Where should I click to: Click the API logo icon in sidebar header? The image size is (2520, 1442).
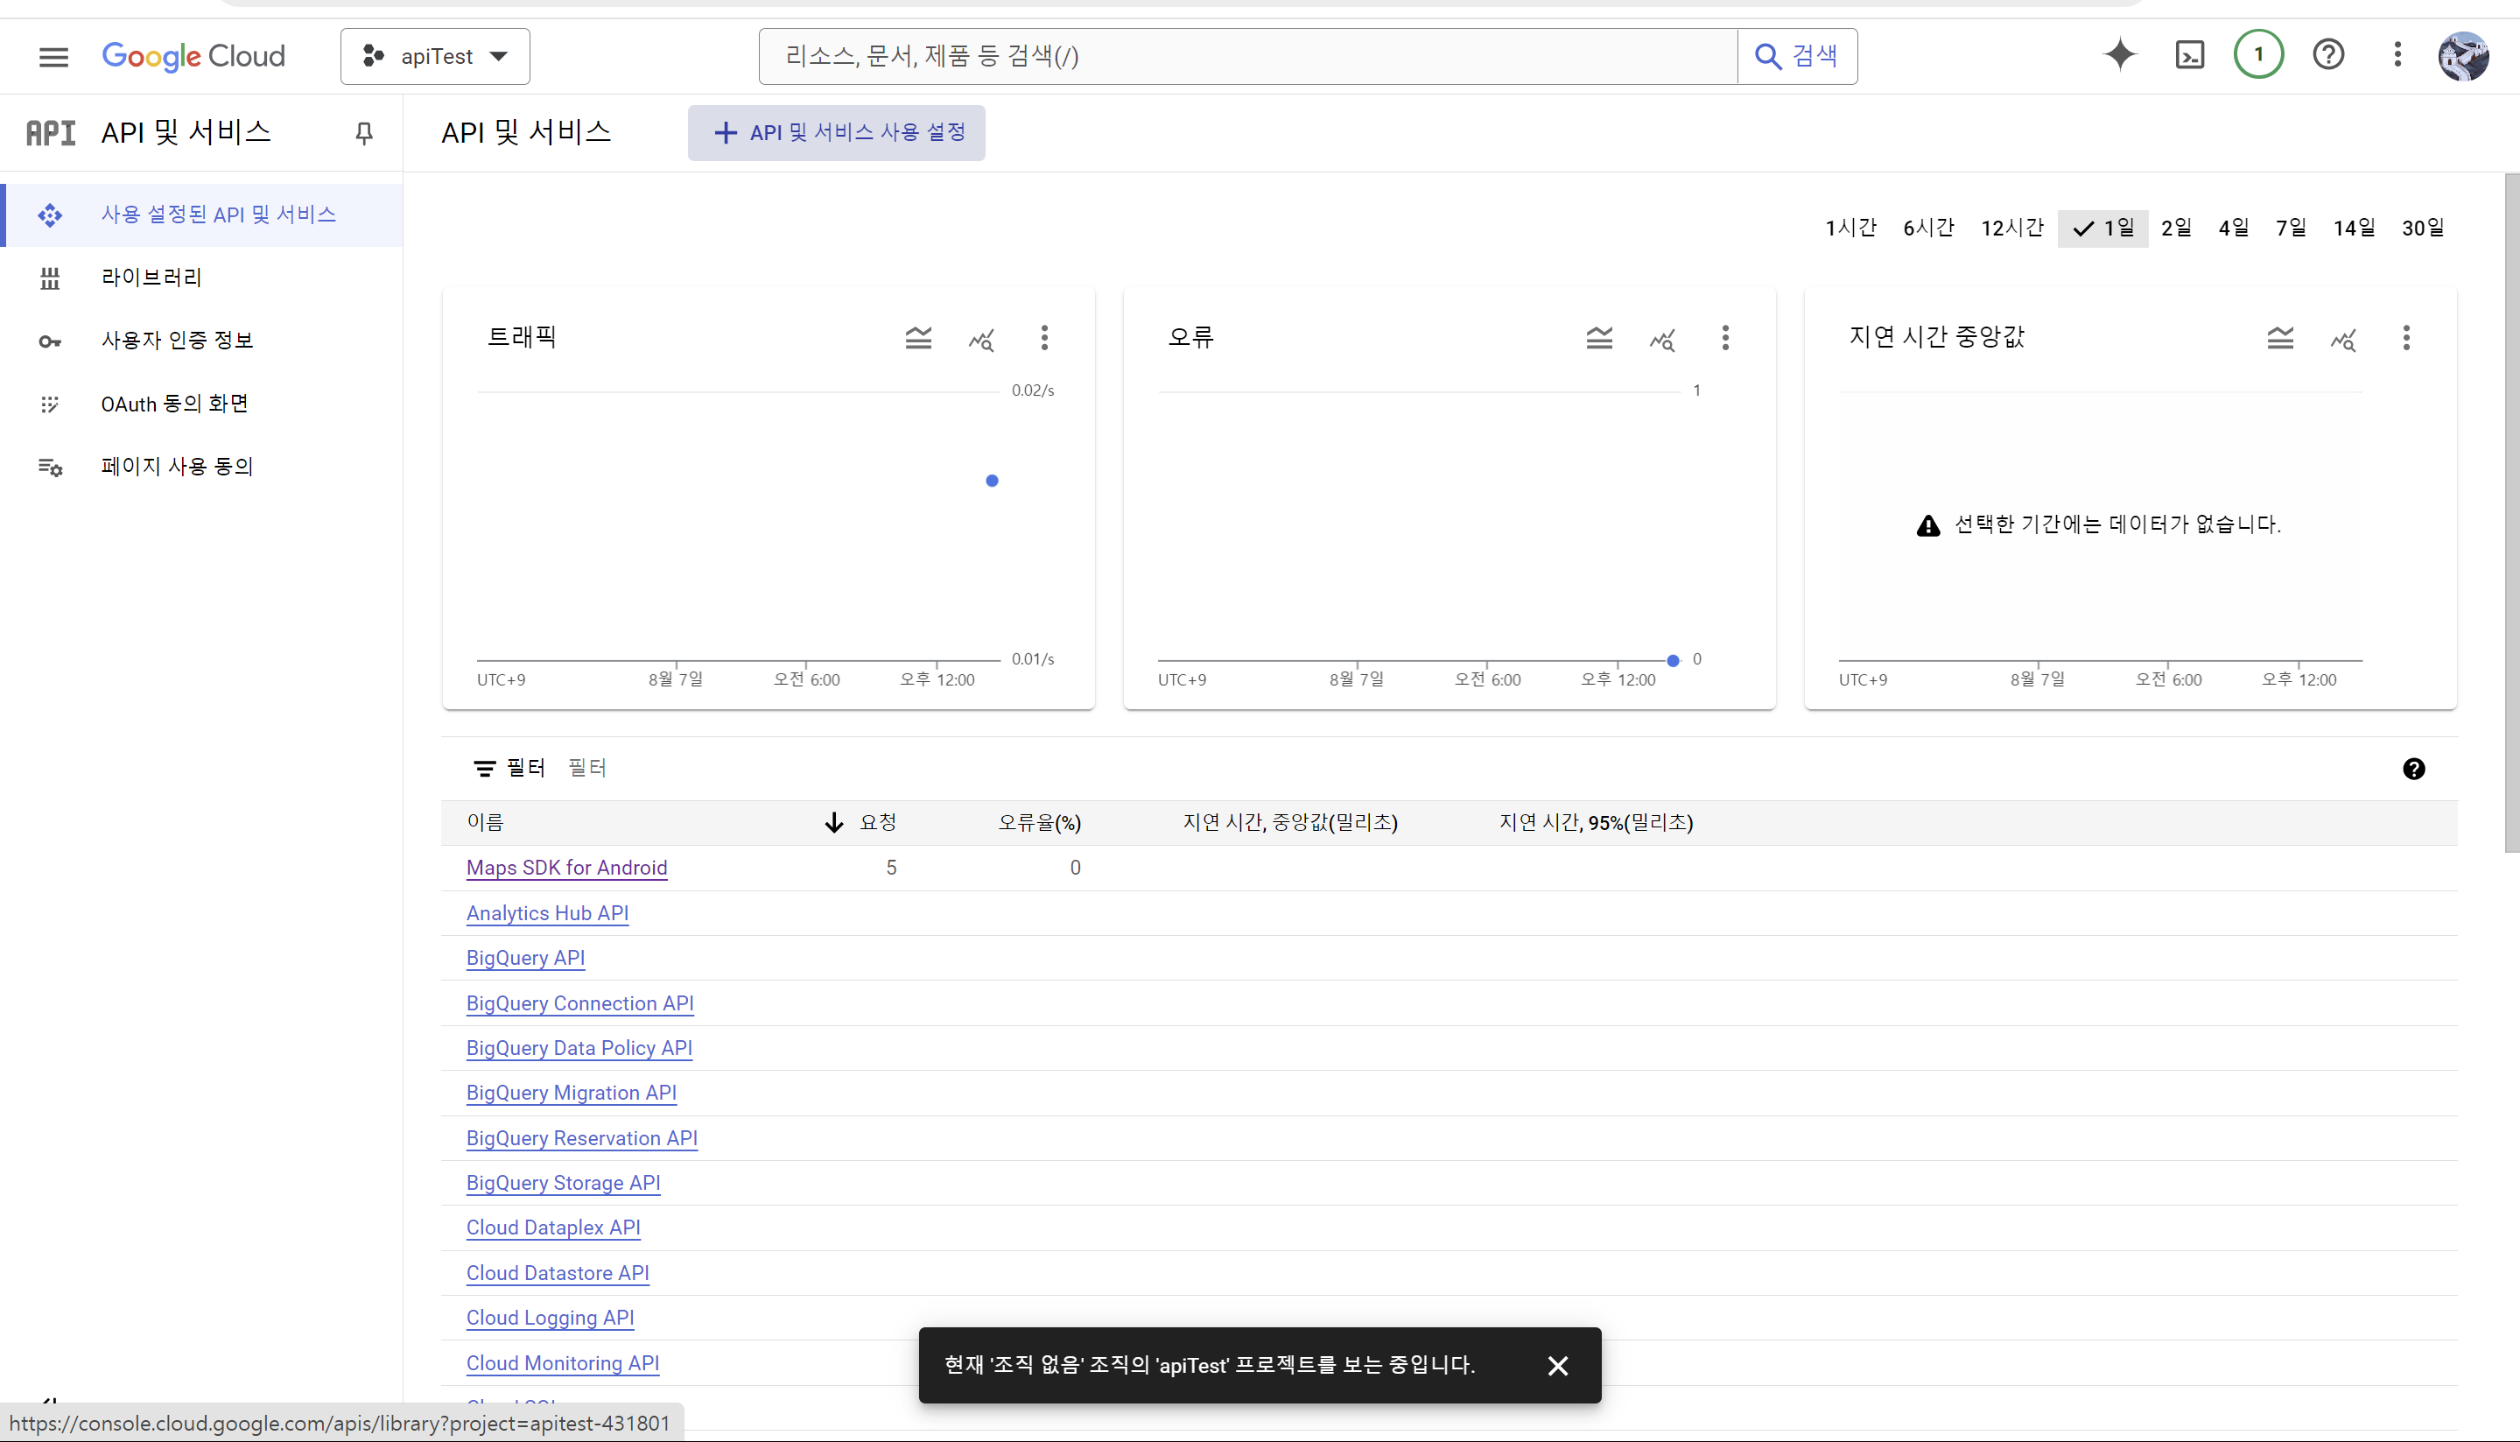click(x=51, y=133)
